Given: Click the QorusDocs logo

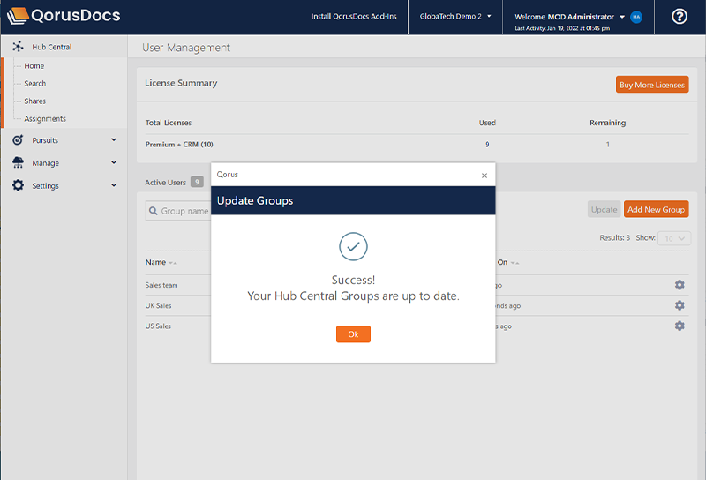Looking at the screenshot, I should coord(64,16).
